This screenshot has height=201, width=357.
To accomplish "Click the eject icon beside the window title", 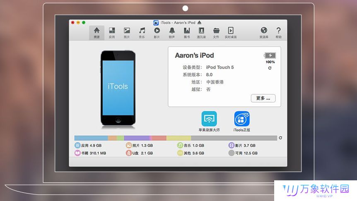I will point(200,22).
